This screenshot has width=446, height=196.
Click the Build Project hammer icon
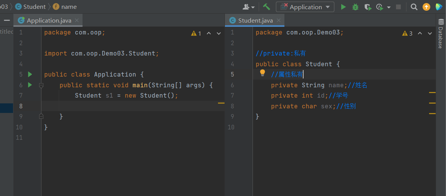pyautogui.click(x=266, y=7)
